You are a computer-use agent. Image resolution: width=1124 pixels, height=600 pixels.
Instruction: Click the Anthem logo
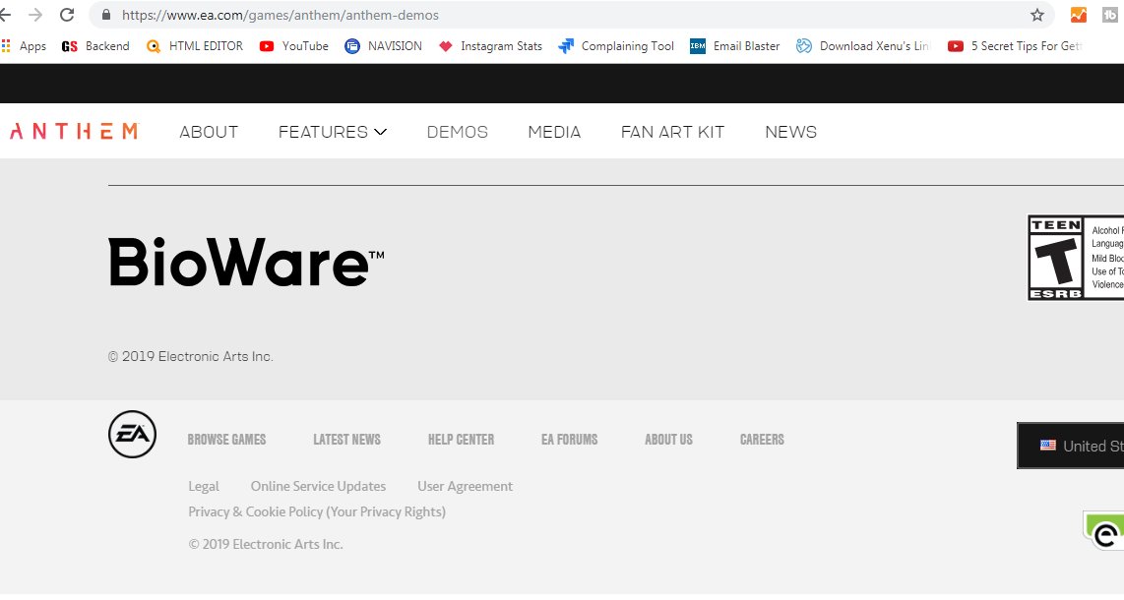[73, 131]
